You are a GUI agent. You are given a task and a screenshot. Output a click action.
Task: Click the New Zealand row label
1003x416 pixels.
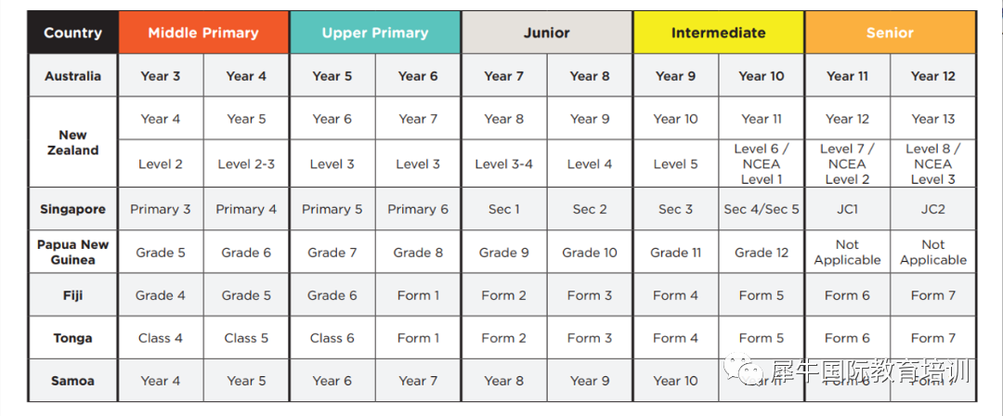(x=72, y=143)
